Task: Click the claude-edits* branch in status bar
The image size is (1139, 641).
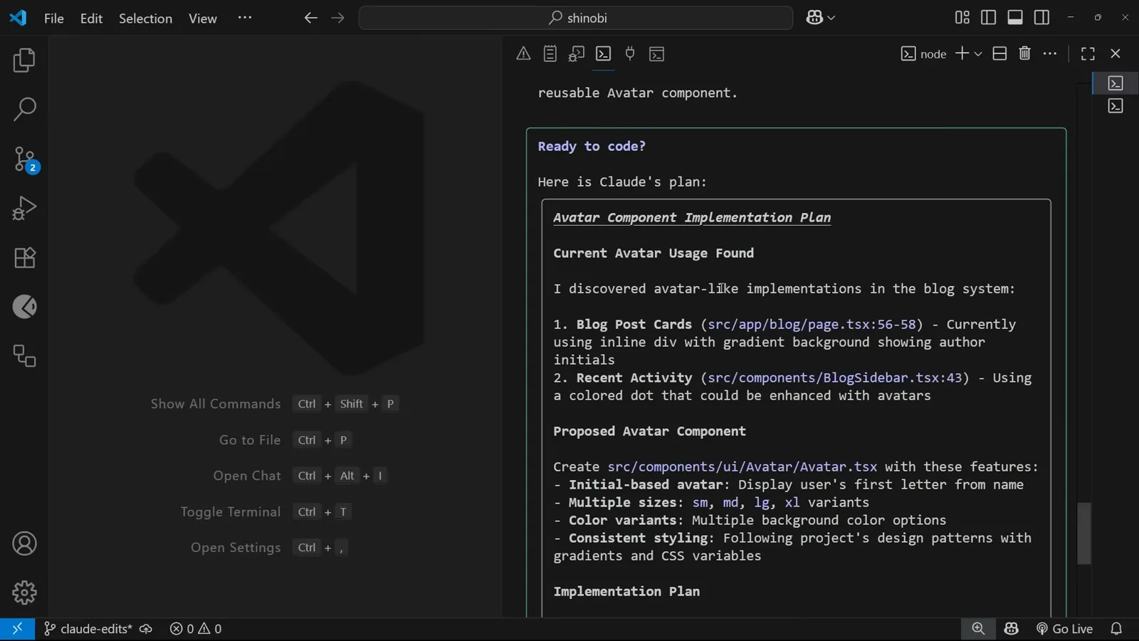Action: click(x=88, y=629)
